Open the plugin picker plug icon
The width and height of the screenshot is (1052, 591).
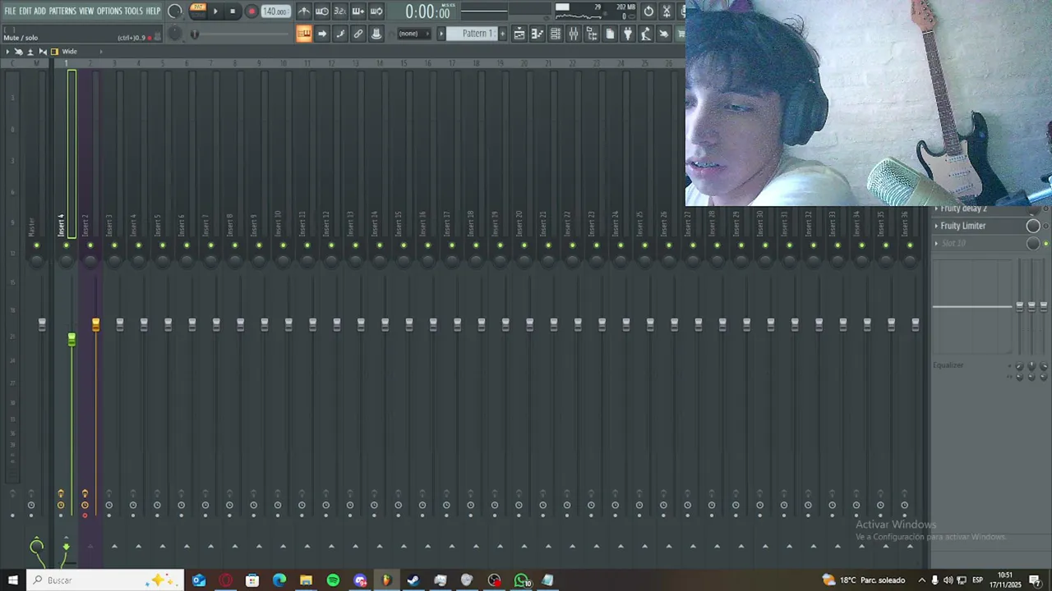coord(628,34)
